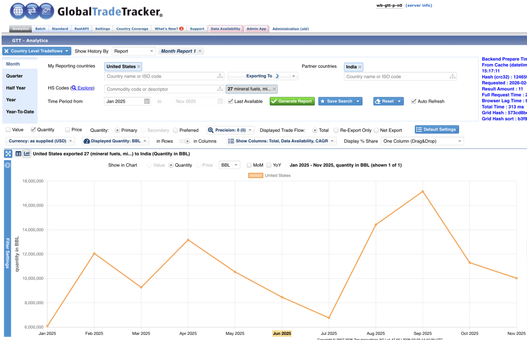This screenshot has width=527, height=340.
Task: Click the fullscreen expand icon above chart
Action: pos(8,154)
